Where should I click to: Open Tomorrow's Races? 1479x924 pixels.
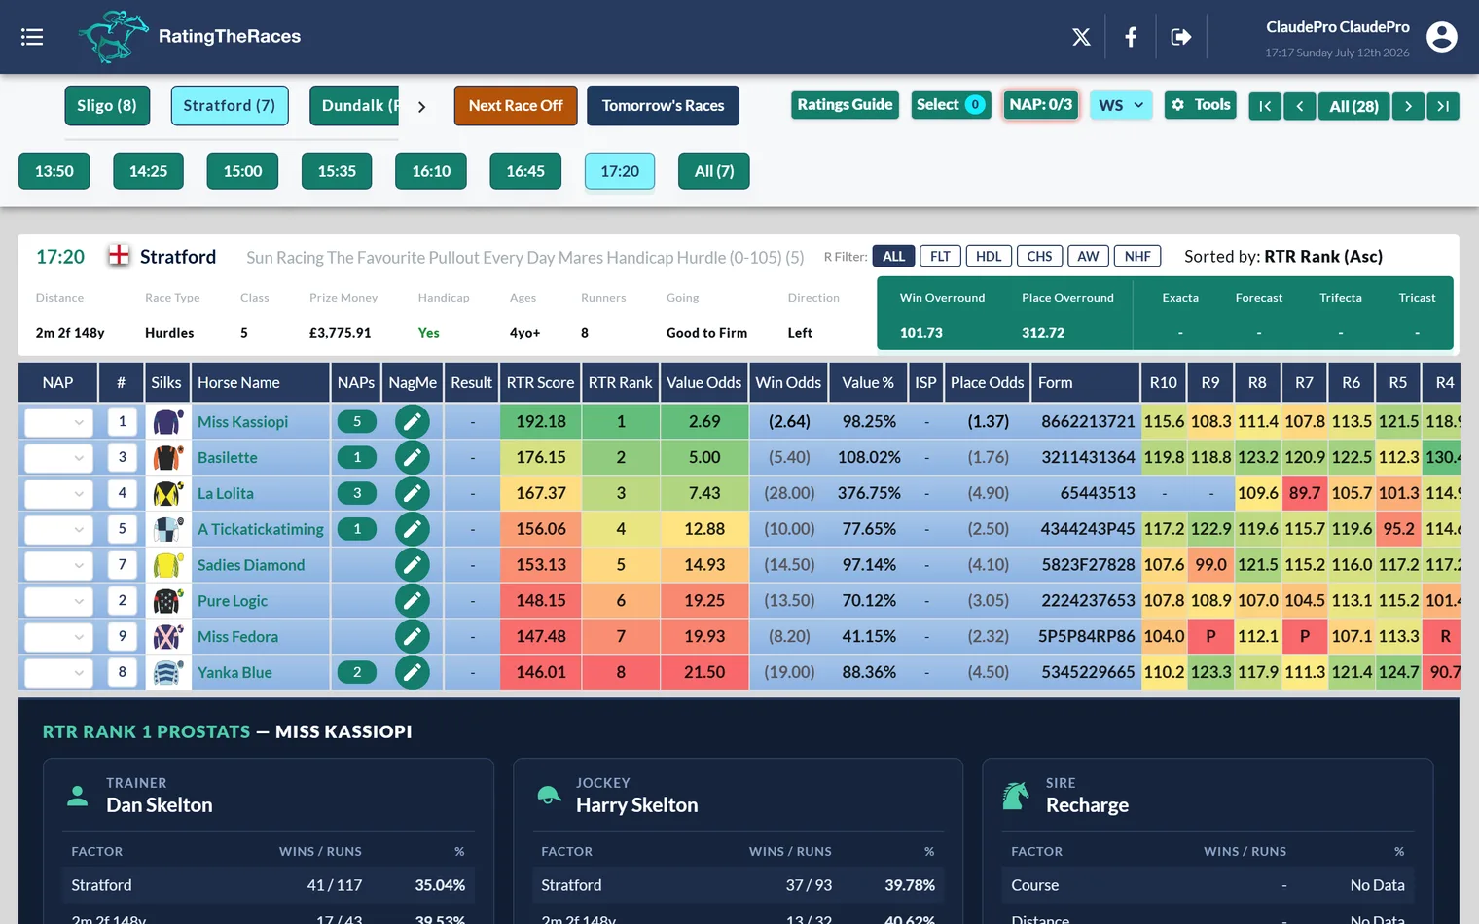coord(663,106)
